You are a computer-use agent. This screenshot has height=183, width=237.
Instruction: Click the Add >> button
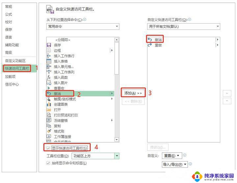pyautogui.click(x=133, y=93)
